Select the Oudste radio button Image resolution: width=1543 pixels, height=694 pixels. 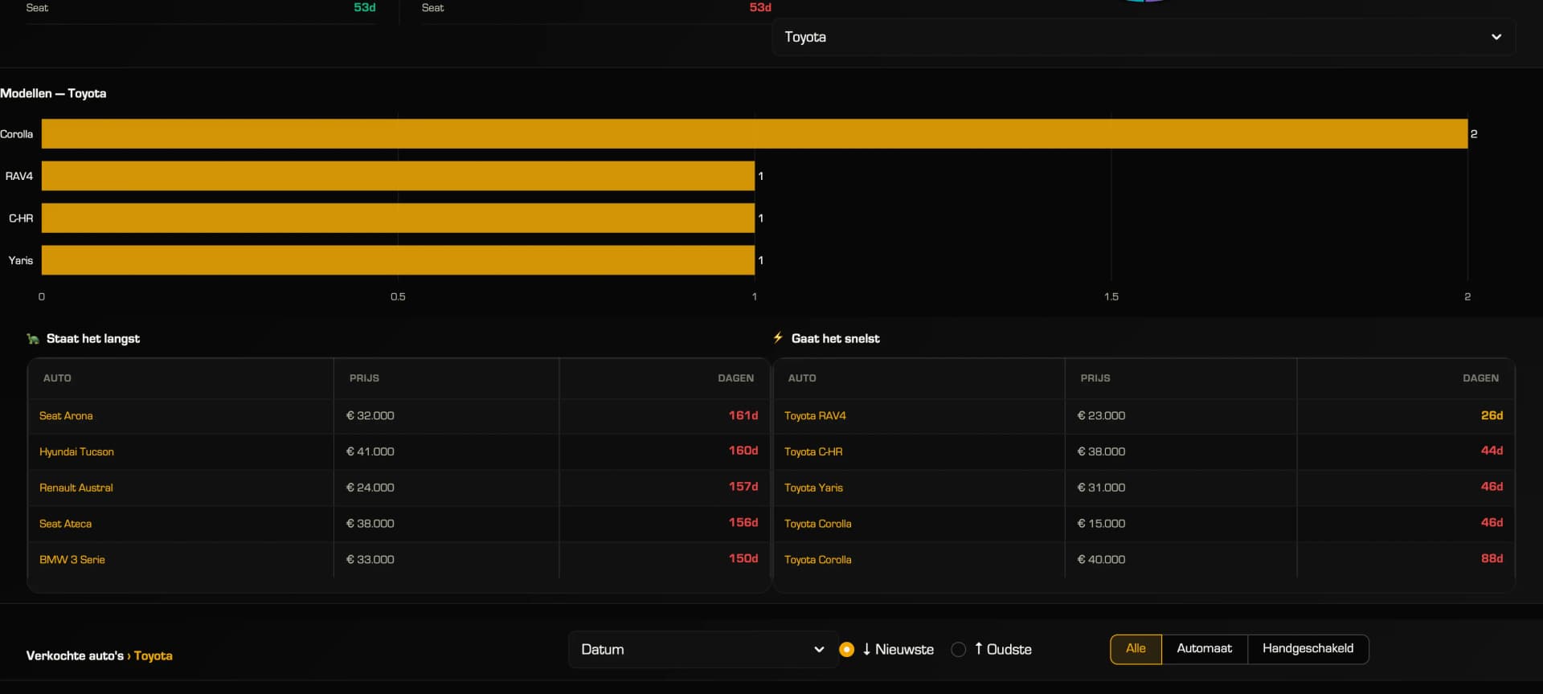pyautogui.click(x=958, y=649)
